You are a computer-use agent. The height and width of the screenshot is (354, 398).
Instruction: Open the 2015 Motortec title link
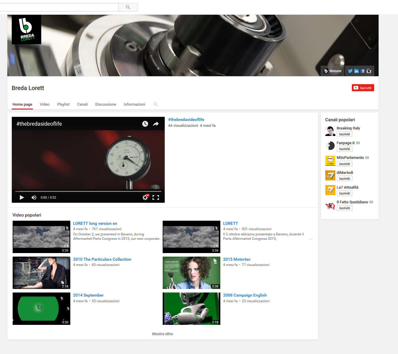(x=237, y=259)
